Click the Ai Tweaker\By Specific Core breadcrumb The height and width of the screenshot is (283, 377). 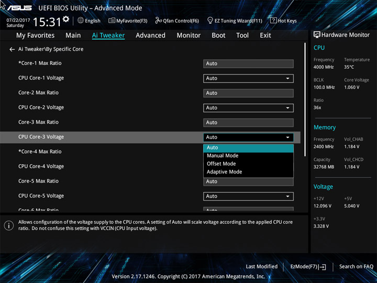(51, 49)
